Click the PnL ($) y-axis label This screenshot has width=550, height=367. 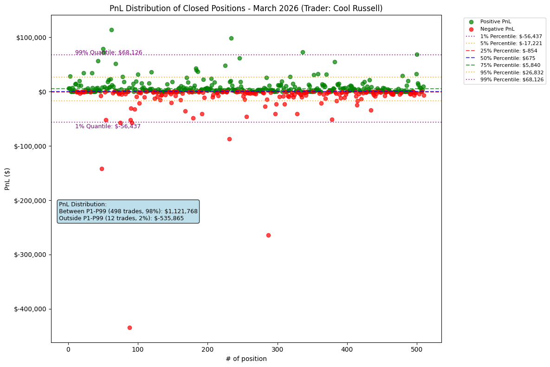pos(8,180)
